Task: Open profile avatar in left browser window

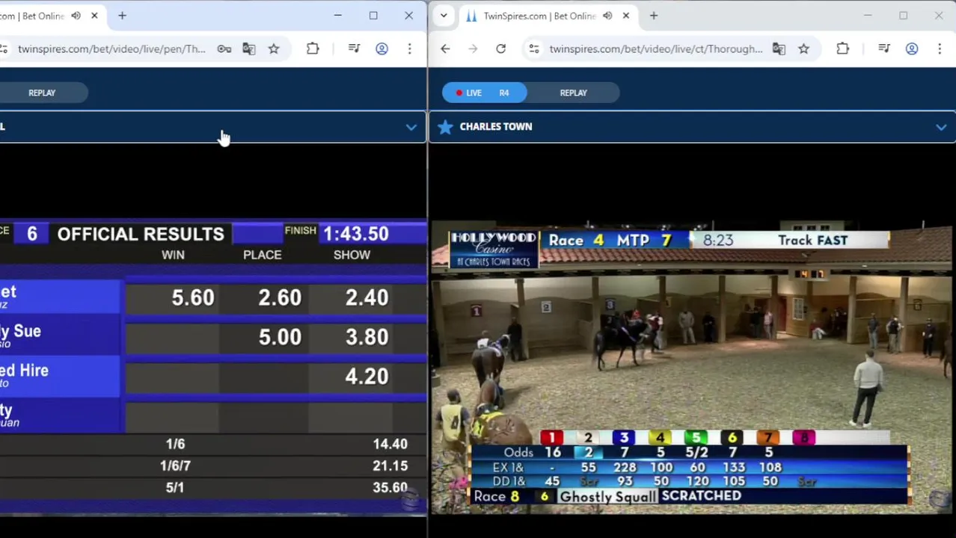Action: [x=382, y=49]
